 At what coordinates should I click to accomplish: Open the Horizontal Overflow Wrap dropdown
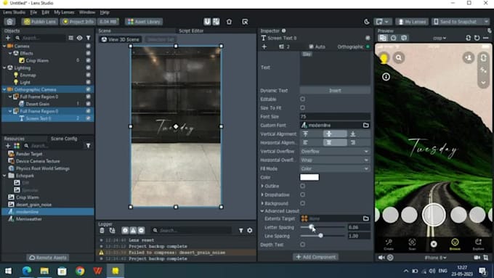pyautogui.click(x=335, y=160)
